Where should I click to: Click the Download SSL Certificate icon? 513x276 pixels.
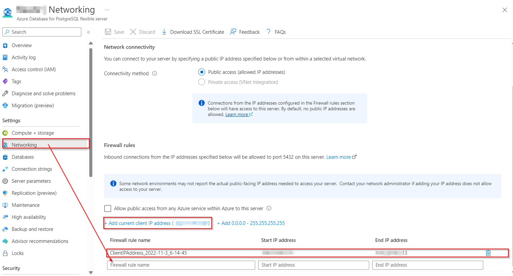(x=164, y=32)
